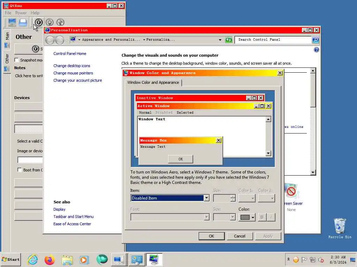Toggle the Boot from checkbox

20,170
